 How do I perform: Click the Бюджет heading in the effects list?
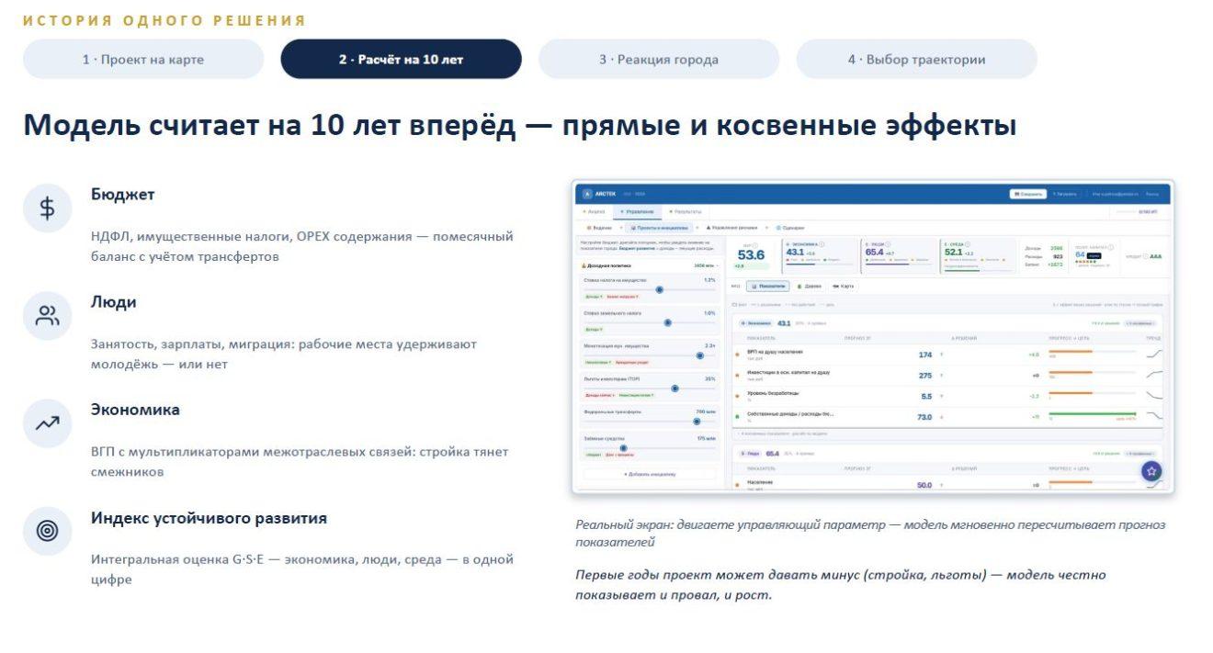[122, 195]
